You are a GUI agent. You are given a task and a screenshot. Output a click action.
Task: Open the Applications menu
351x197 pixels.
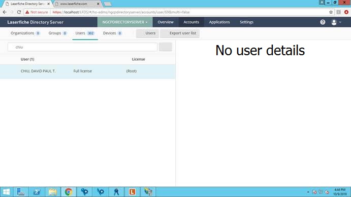[x=219, y=22]
